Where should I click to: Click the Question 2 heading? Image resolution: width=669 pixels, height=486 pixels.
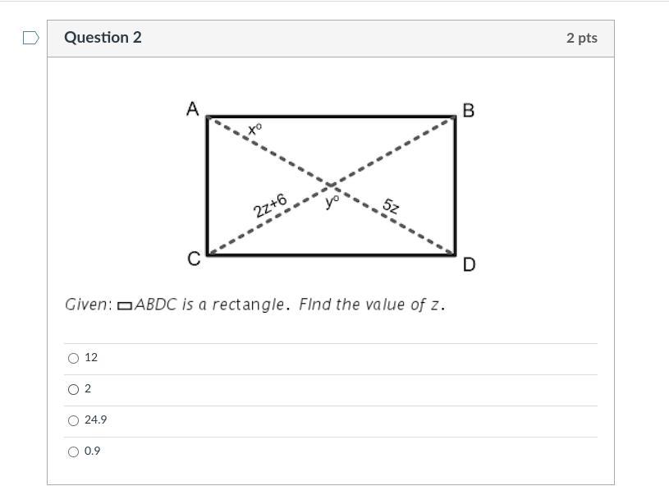point(103,38)
